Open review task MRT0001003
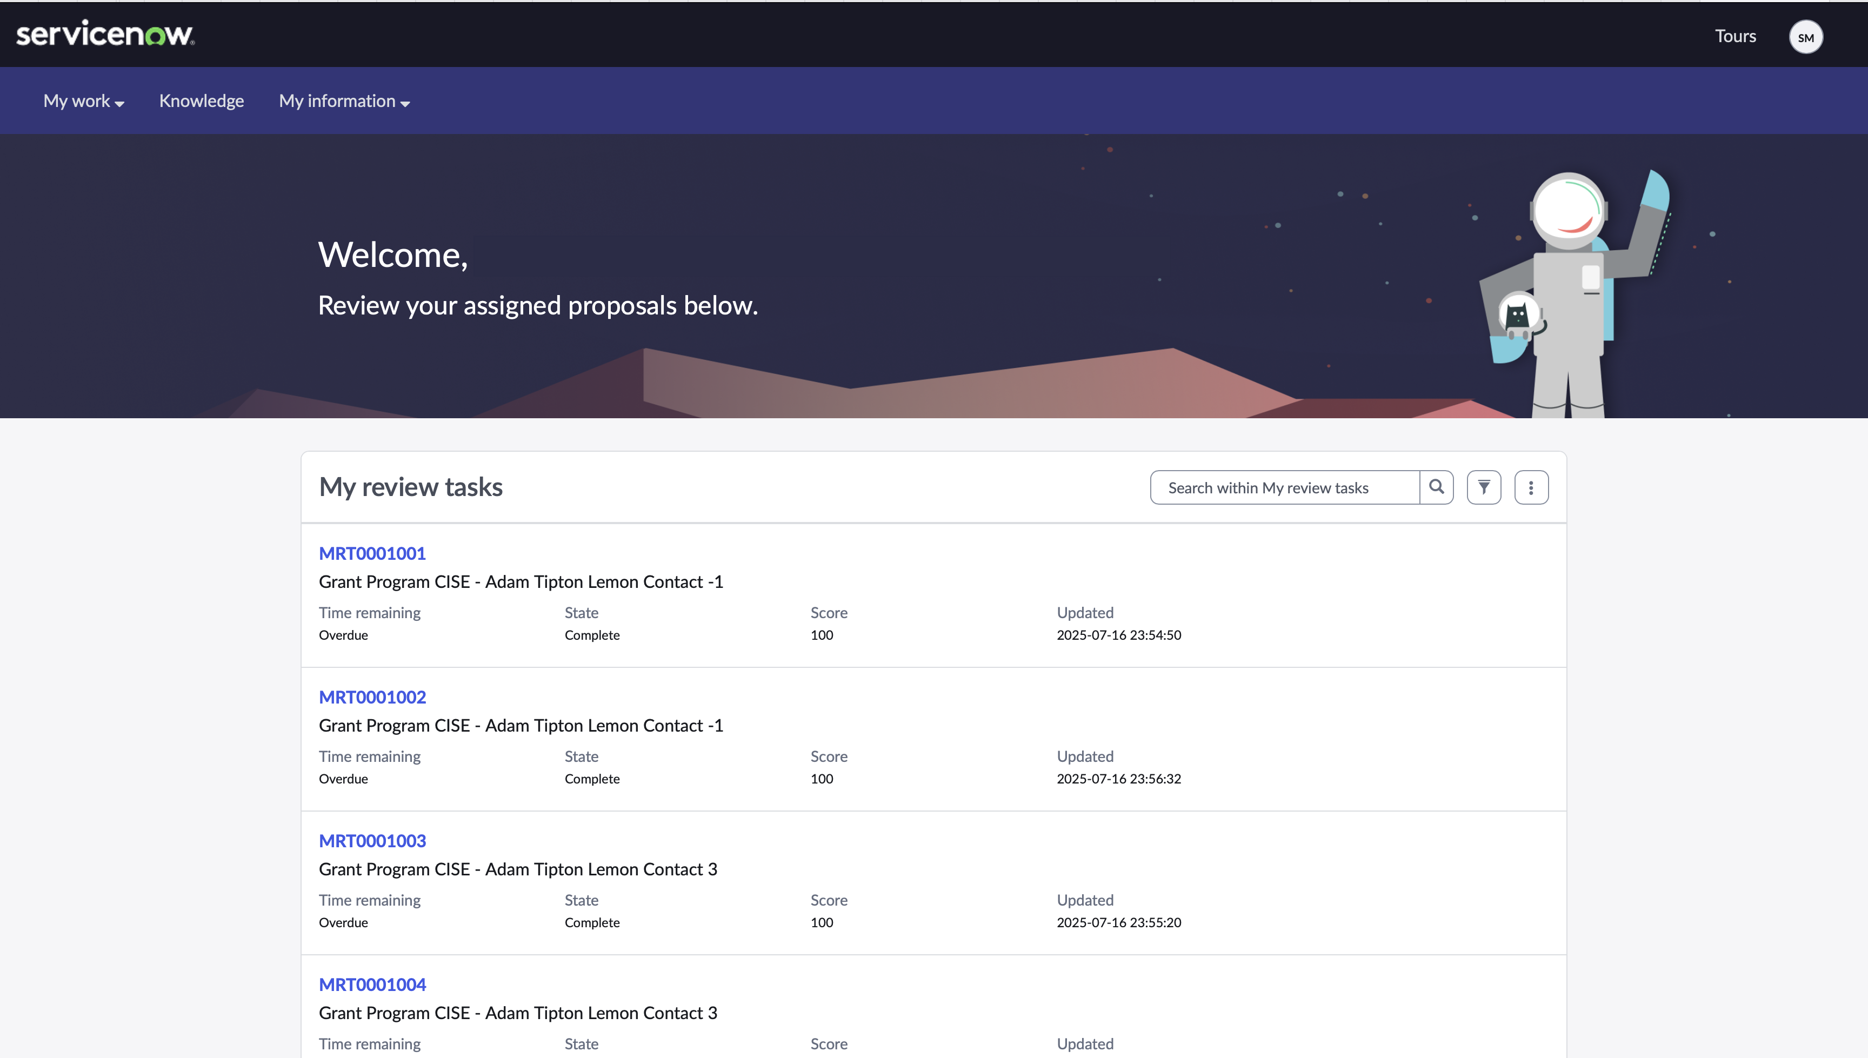Image resolution: width=1868 pixels, height=1058 pixels. coord(372,841)
